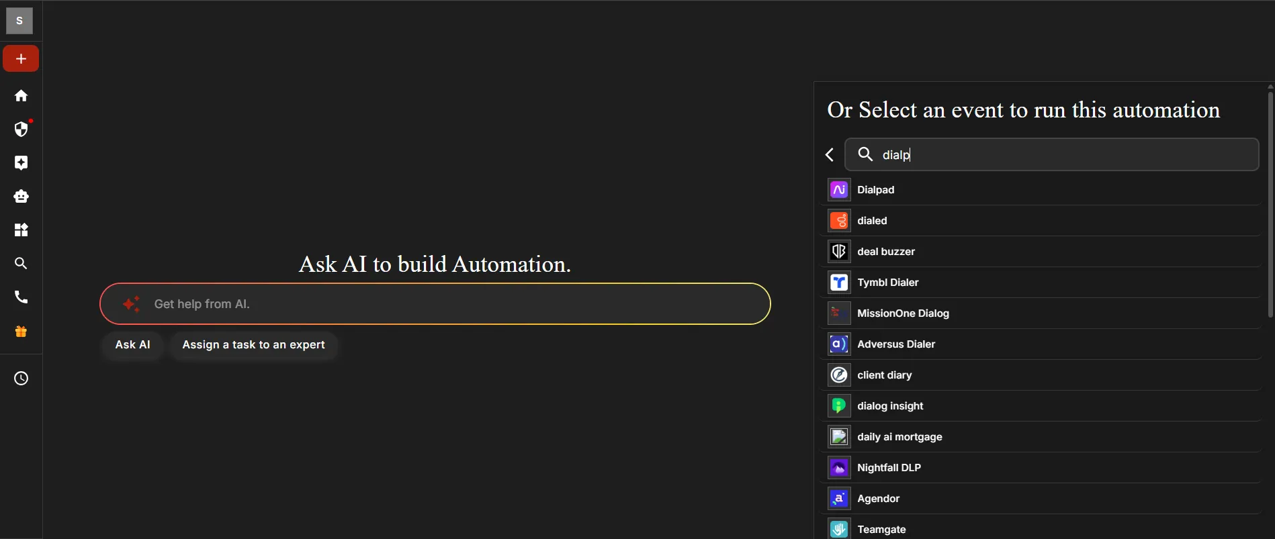The width and height of the screenshot is (1275, 539).
Task: Open the S profile avatar
Action: pyautogui.click(x=19, y=21)
